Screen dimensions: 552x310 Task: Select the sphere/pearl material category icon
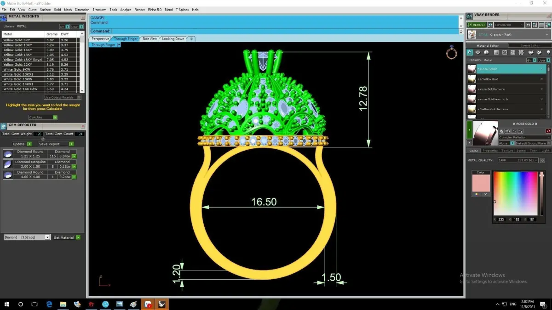[x=486, y=53]
